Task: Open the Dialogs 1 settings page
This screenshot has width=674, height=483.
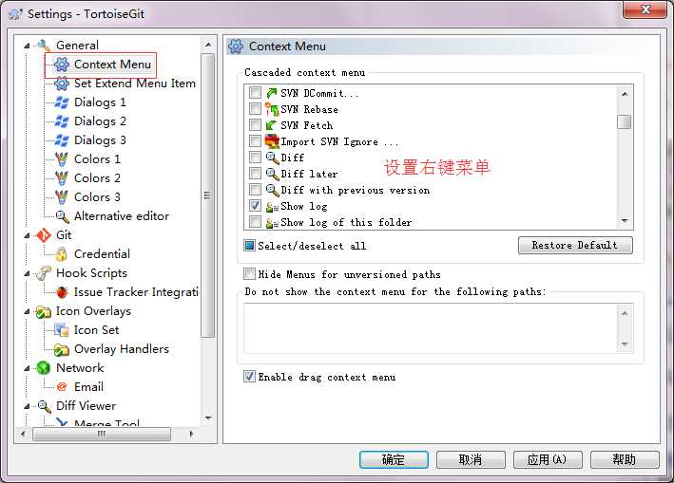Action: [100, 102]
